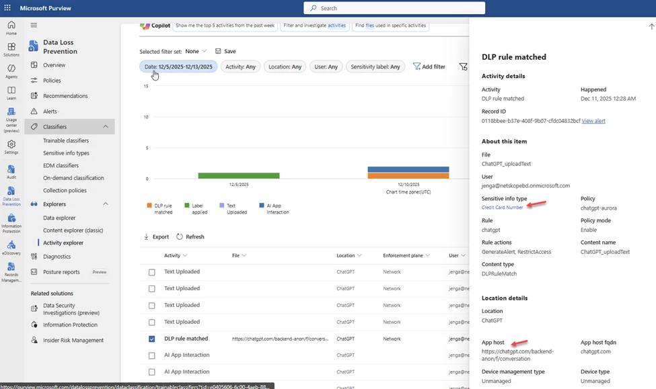
Task: Open Audit icon in left rail
Action: pyautogui.click(x=11, y=169)
